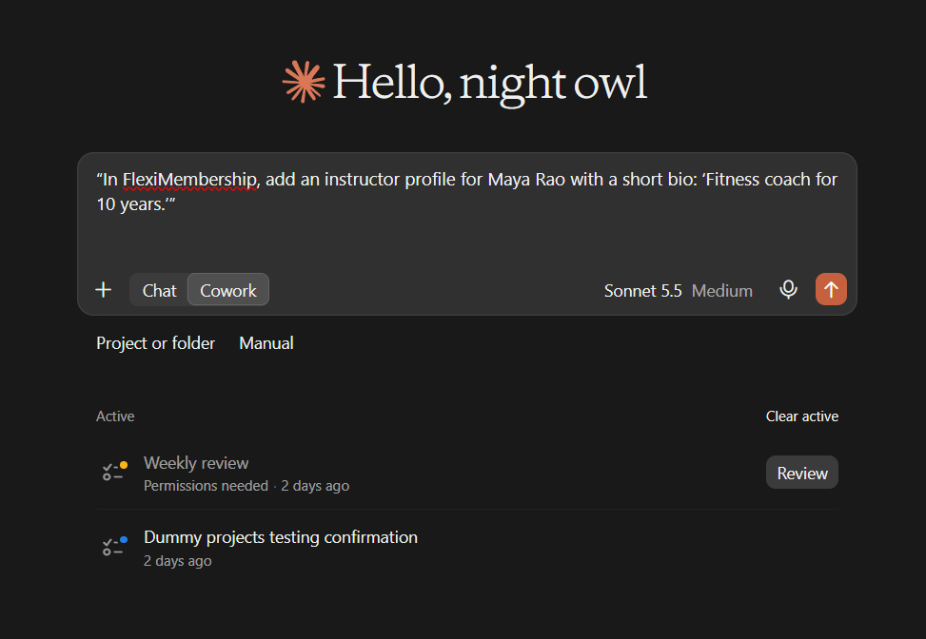The height and width of the screenshot is (639, 926).
Task: Click the Review button for Weekly review
Action: (x=802, y=473)
